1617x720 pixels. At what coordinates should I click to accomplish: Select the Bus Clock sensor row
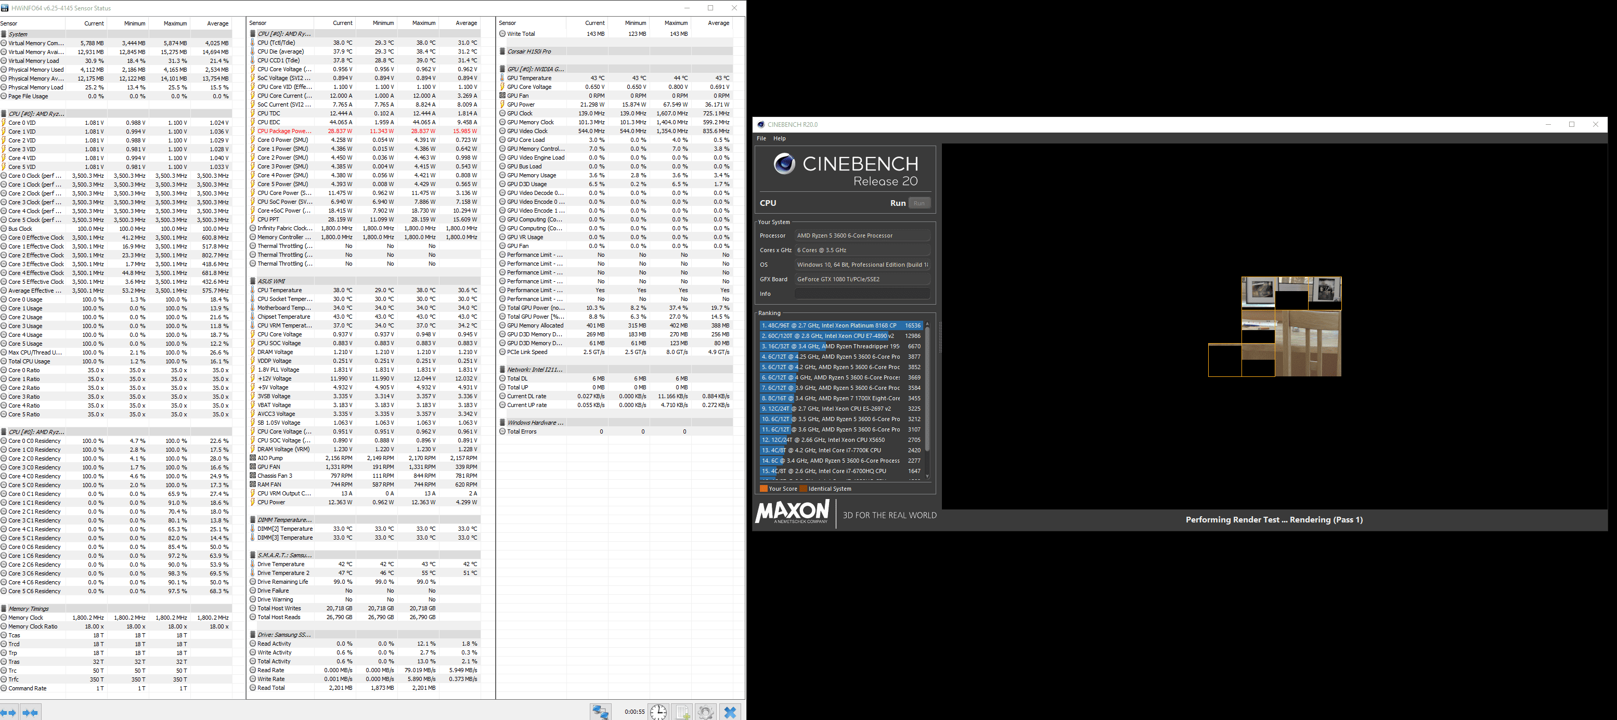116,229
